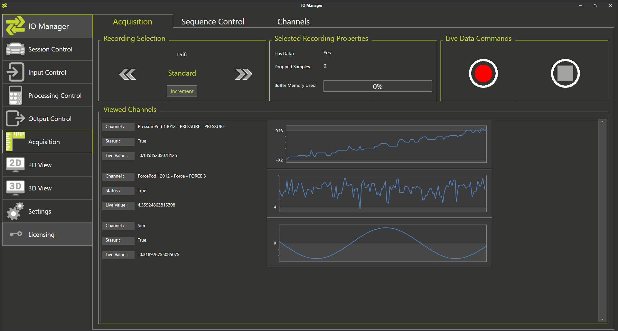Go to previous recording with left chevrons
Image resolution: width=618 pixels, height=331 pixels.
(x=127, y=74)
